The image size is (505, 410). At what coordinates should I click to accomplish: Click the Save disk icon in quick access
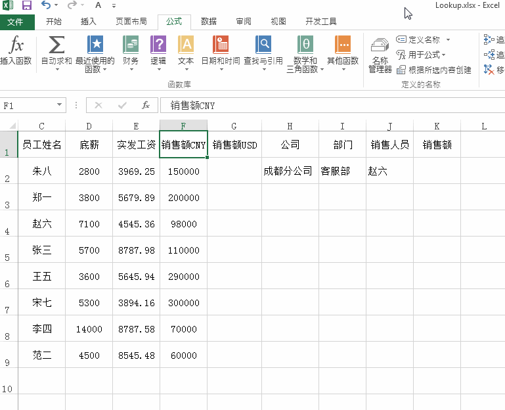coord(27,5)
